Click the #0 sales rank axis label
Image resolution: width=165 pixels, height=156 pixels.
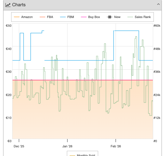[155, 141]
